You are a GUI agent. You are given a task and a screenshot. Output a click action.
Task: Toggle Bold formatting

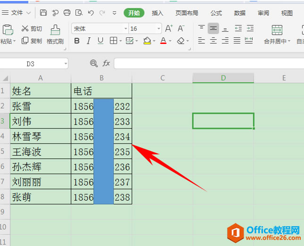(x=77, y=41)
